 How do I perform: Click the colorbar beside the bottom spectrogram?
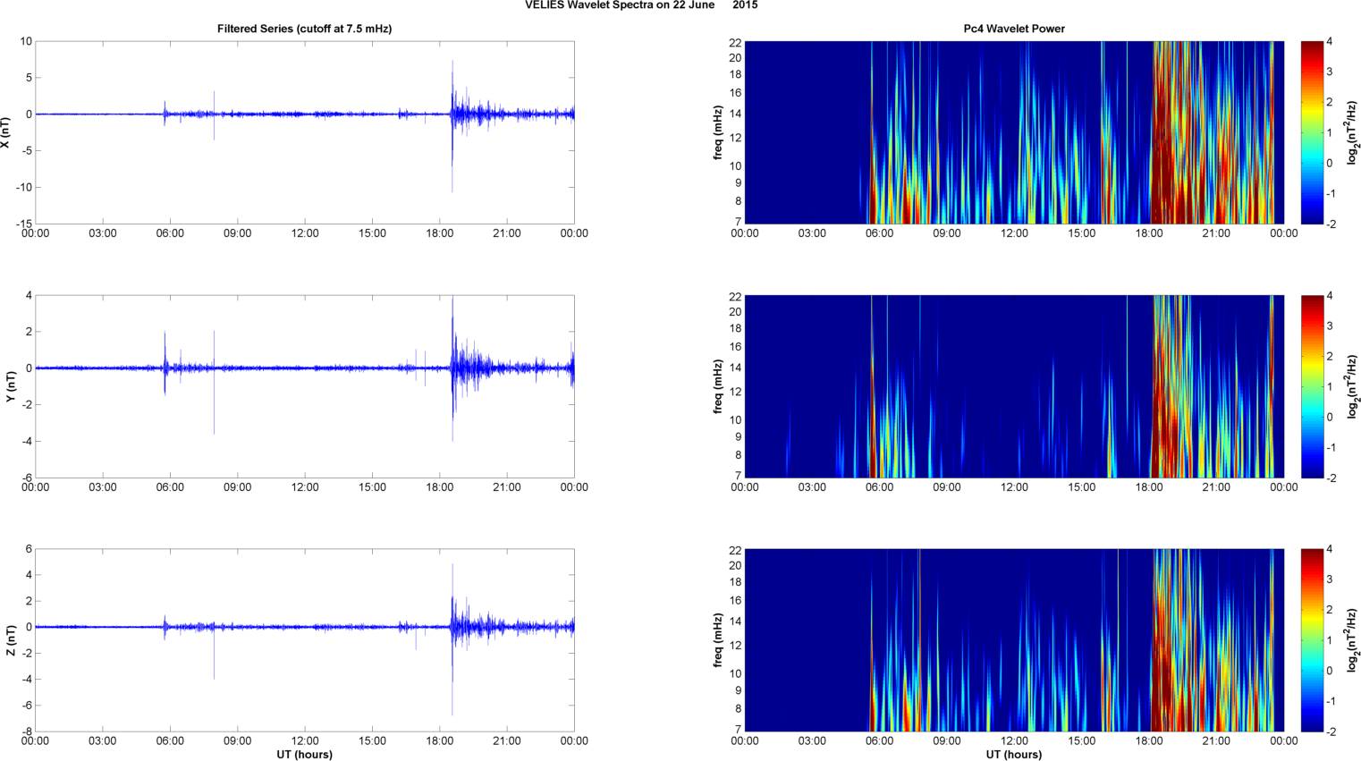click(1311, 640)
